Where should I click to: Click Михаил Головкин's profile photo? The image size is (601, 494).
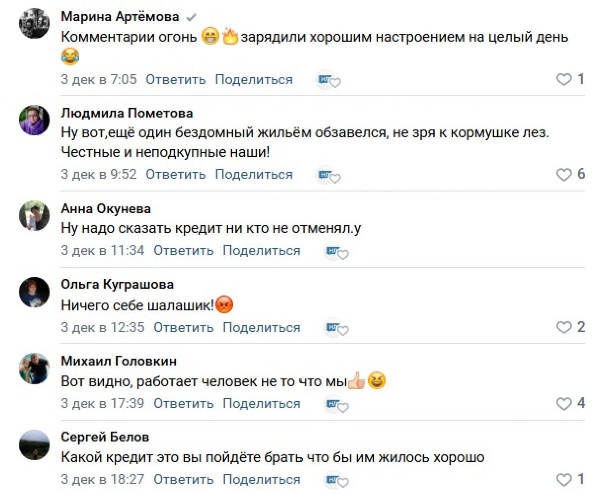point(34,368)
